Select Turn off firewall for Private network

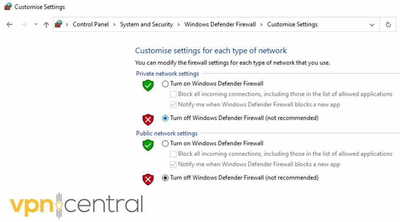pos(165,118)
